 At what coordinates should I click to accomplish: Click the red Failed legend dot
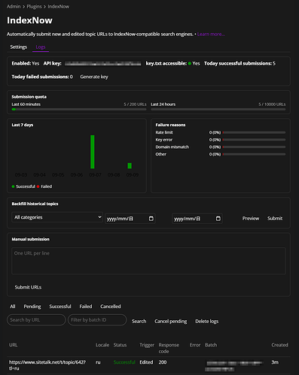pyautogui.click(x=38, y=186)
